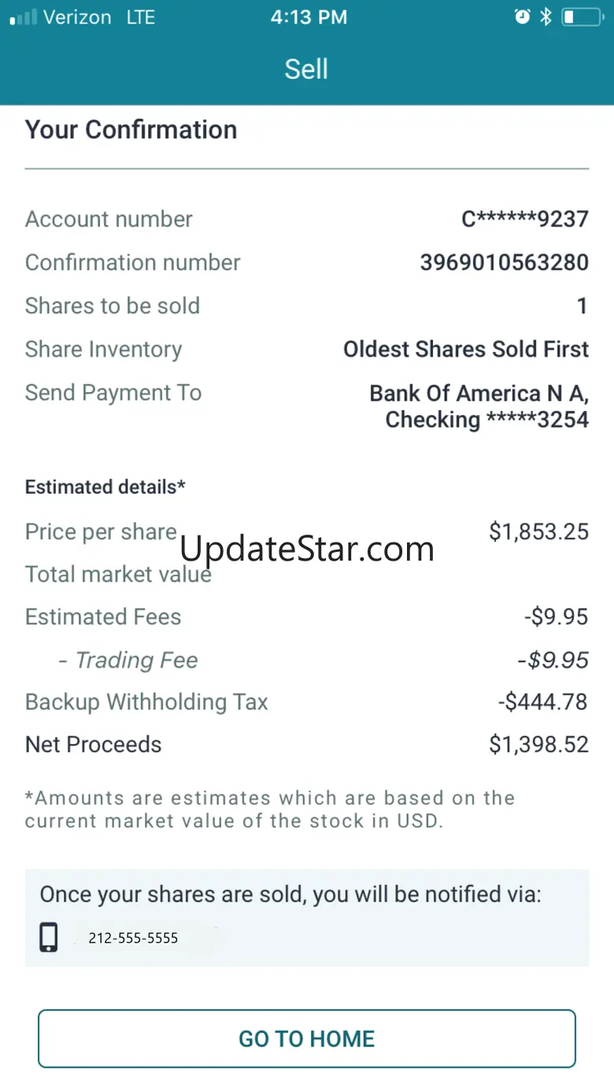614x1092 pixels.
Task: Tap the price per share value $1,853.25
Action: [538, 531]
